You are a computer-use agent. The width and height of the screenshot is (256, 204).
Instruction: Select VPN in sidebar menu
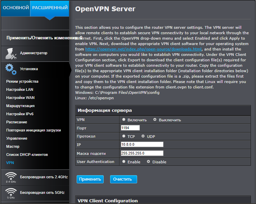pos(10,163)
